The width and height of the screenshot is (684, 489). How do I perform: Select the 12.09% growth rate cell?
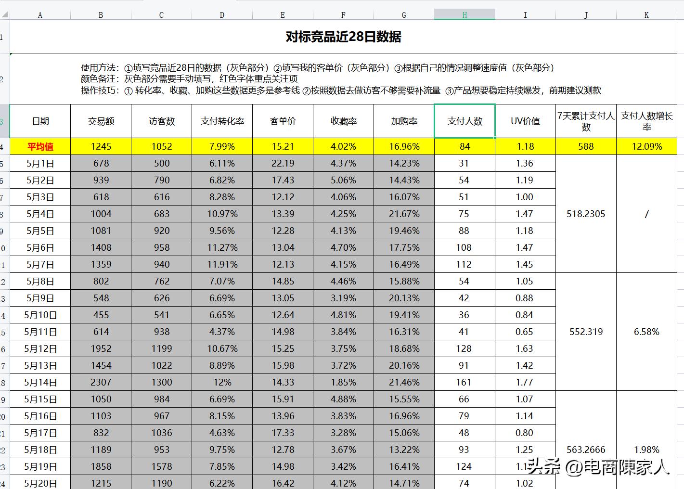click(x=646, y=146)
